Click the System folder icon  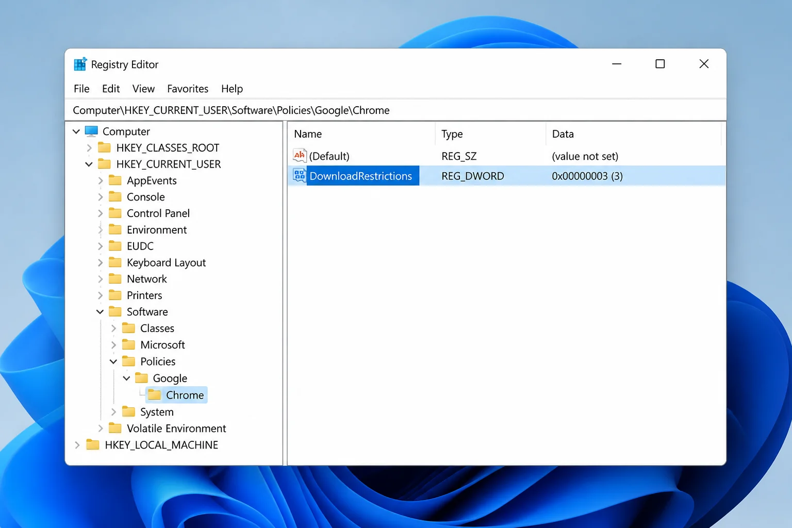coord(128,411)
